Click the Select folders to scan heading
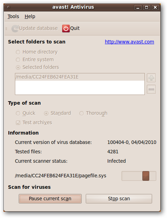Image resolution: width=167 pixels, height=218 pixels. [37, 42]
